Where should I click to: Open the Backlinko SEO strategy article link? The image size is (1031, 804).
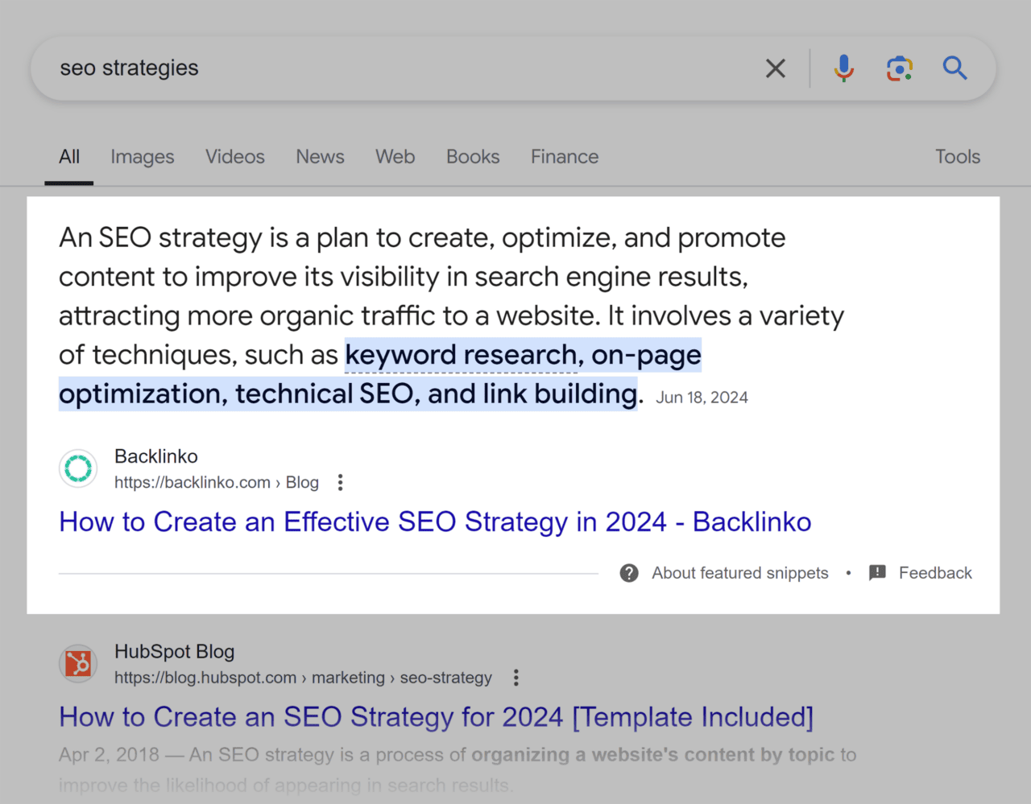pos(434,522)
